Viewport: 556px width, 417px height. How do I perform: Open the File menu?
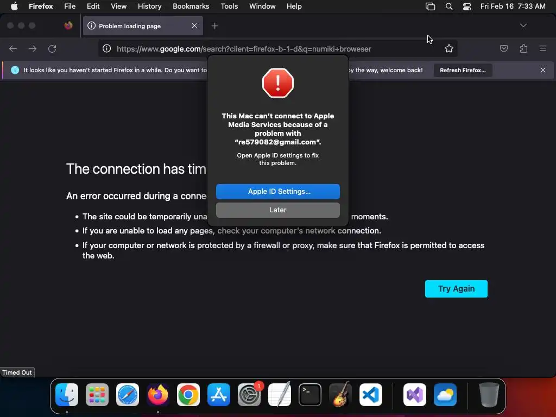click(x=69, y=7)
